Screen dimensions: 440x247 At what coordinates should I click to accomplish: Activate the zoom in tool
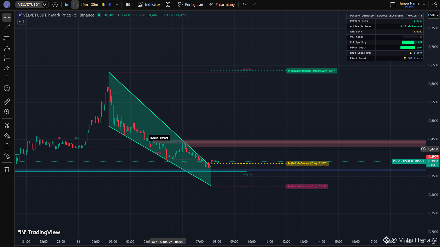[7, 112]
